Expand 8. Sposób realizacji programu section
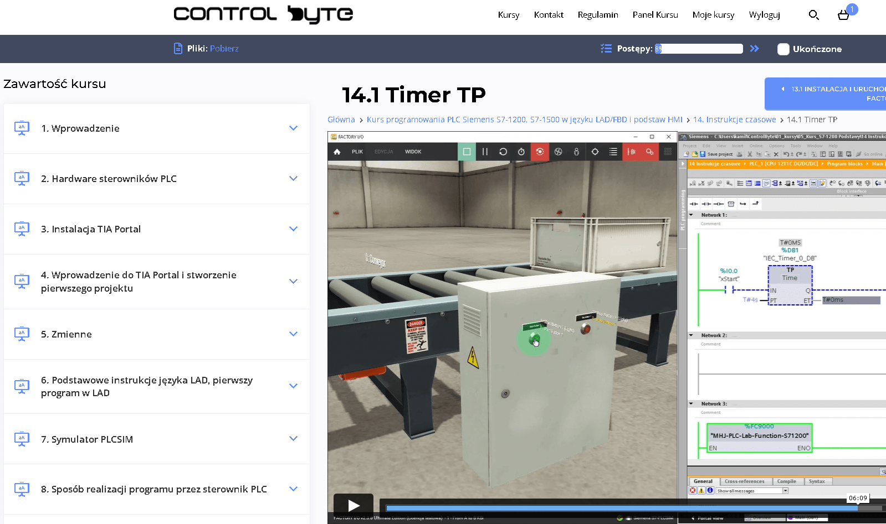Image resolution: width=886 pixels, height=524 pixels. click(x=293, y=489)
